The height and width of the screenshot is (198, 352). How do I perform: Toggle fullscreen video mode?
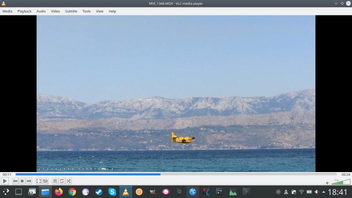pyautogui.click(x=39, y=181)
